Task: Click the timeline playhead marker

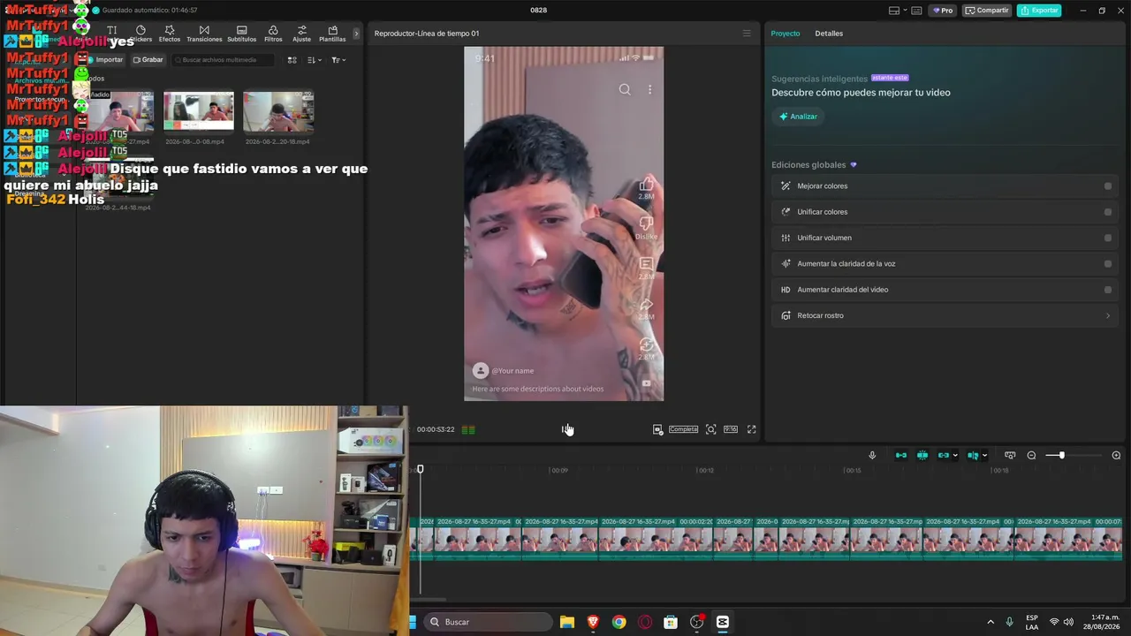Action: 421,469
